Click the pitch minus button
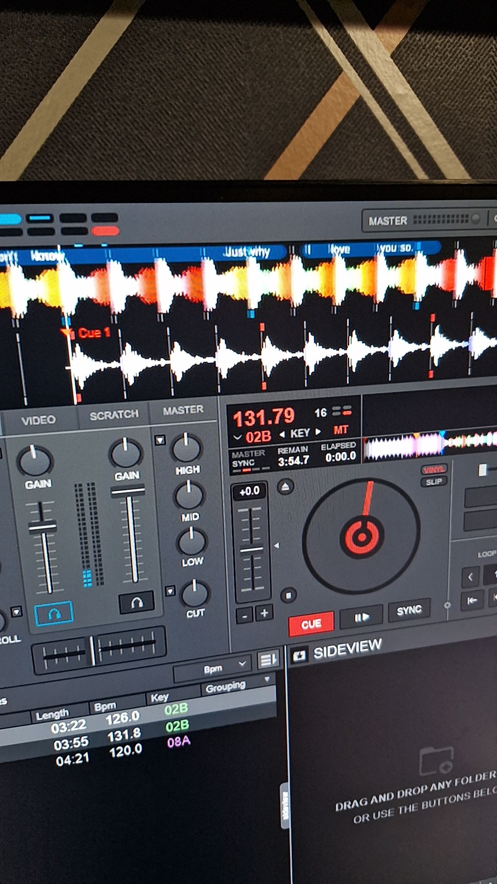The height and width of the screenshot is (884, 497). pos(245,616)
